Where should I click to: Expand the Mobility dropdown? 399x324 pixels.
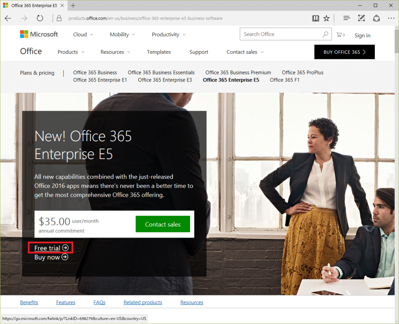click(x=122, y=34)
